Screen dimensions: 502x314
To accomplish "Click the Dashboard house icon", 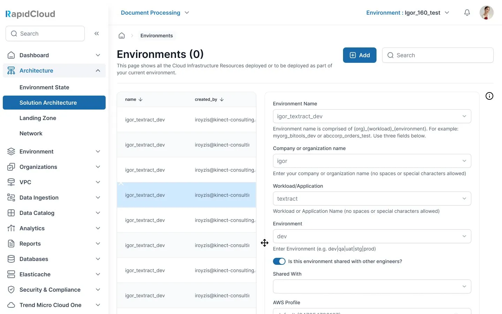I will pos(11,55).
